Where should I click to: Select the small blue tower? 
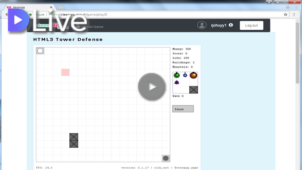coord(185,75)
